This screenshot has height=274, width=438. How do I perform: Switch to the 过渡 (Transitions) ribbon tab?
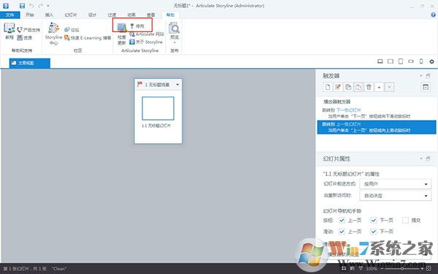point(112,15)
